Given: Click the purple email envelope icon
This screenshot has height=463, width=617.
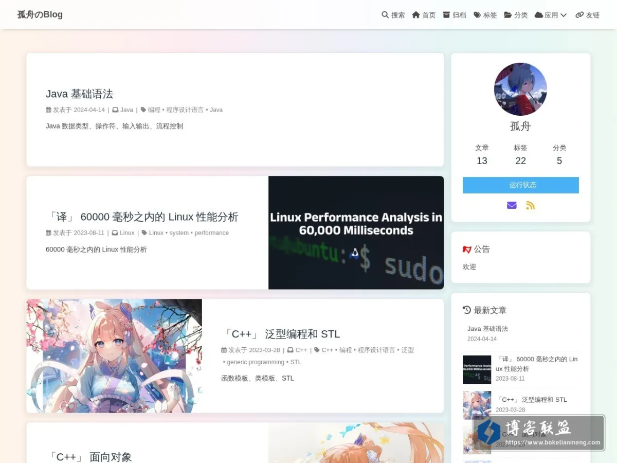Looking at the screenshot, I should [x=512, y=205].
